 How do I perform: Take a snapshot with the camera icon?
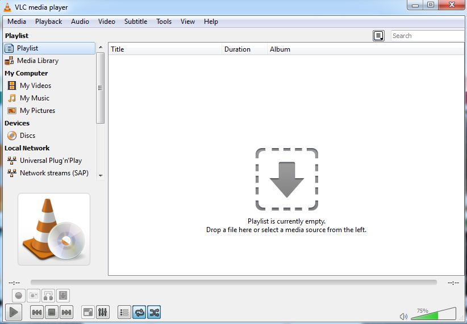point(34,296)
